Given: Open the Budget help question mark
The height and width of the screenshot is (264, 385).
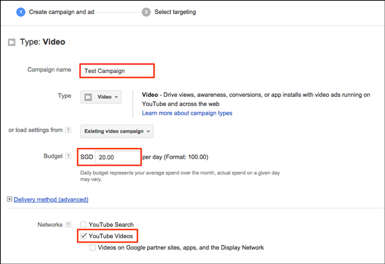Looking at the screenshot, I should (x=68, y=156).
